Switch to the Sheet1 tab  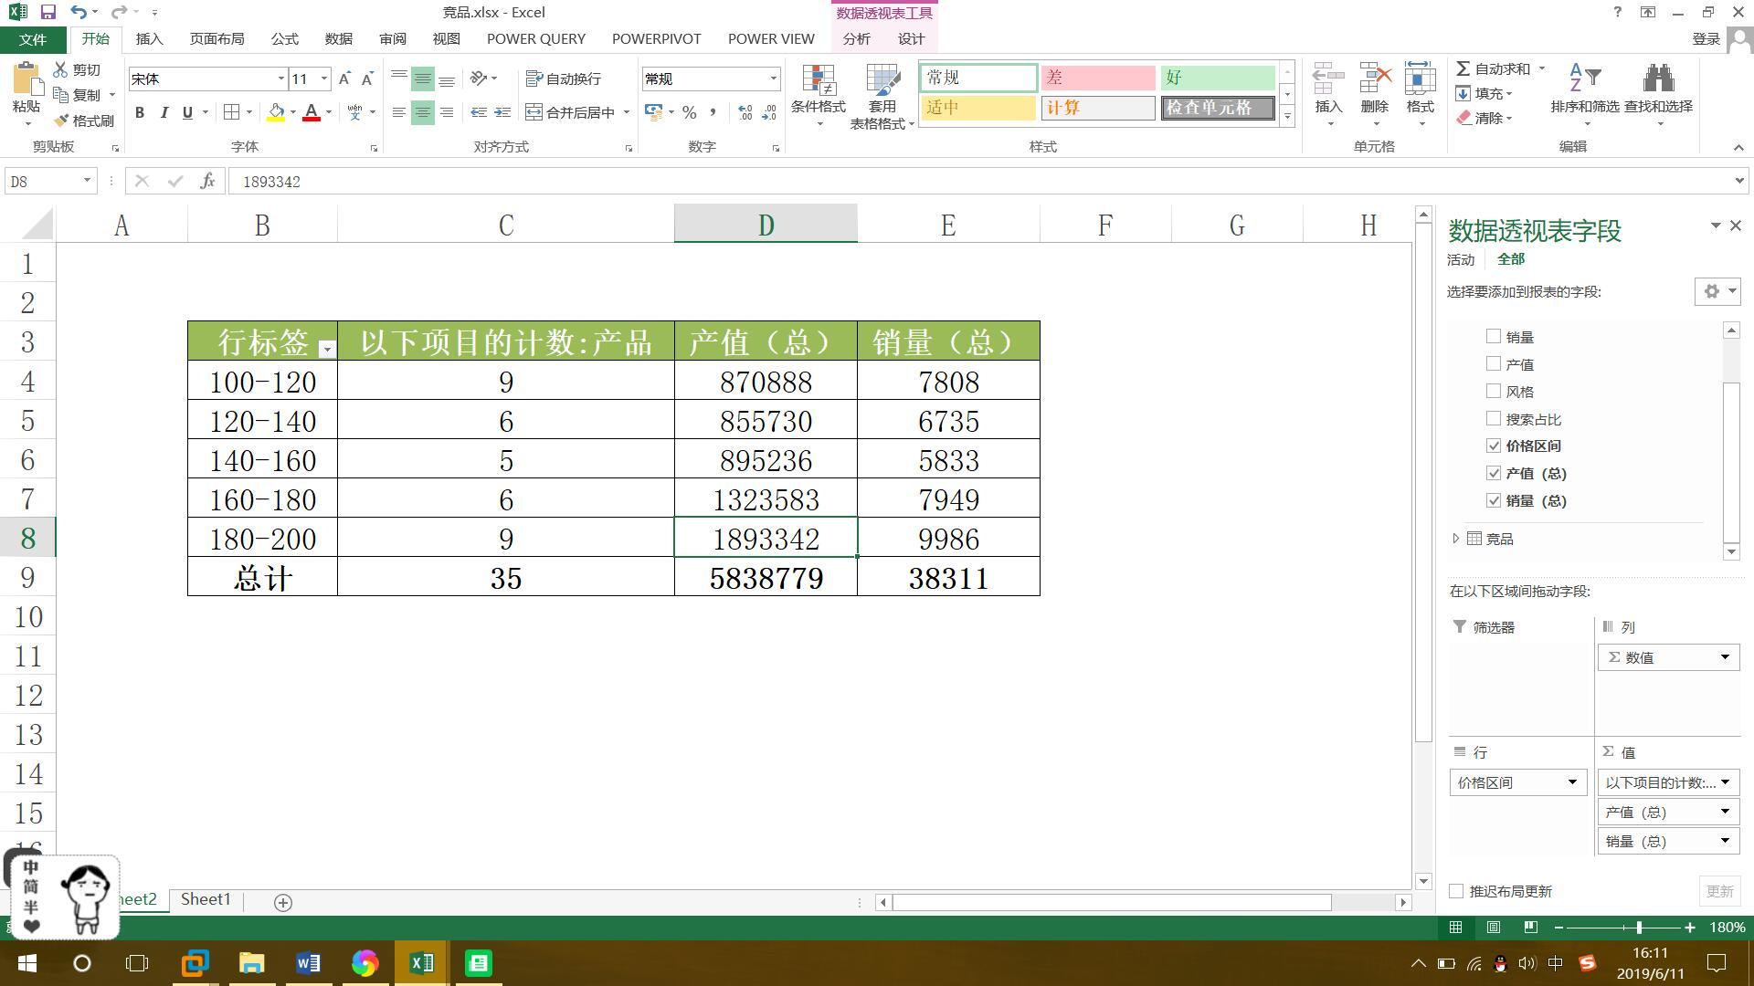pos(206,899)
